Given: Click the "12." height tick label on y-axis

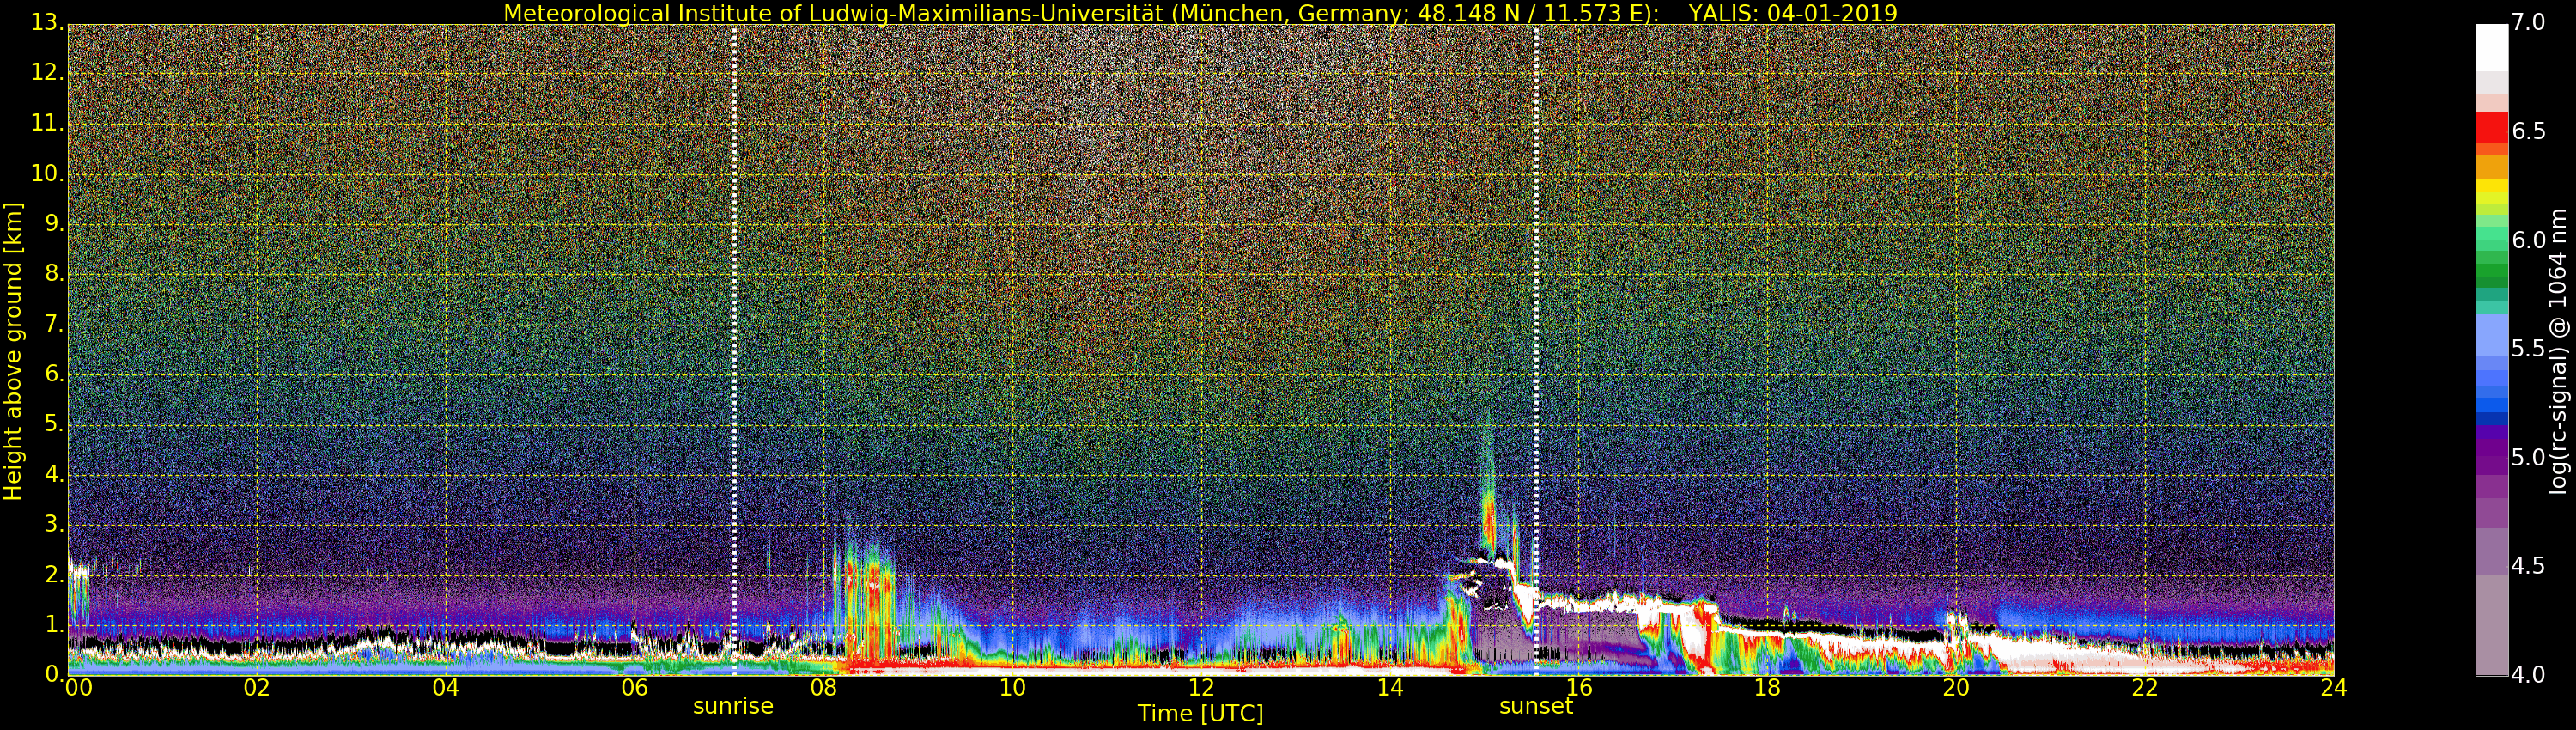Looking at the screenshot, I should 46,72.
